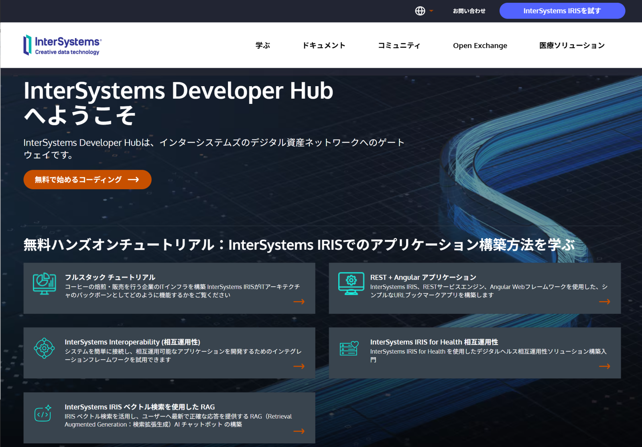Click the vector search RAG code icon
642x447 pixels.
coord(43,413)
